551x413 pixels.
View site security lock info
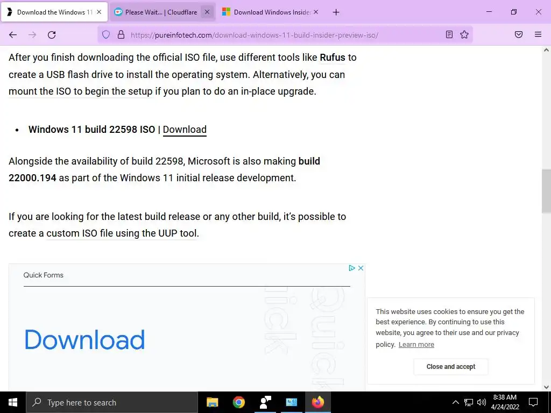[x=121, y=35]
